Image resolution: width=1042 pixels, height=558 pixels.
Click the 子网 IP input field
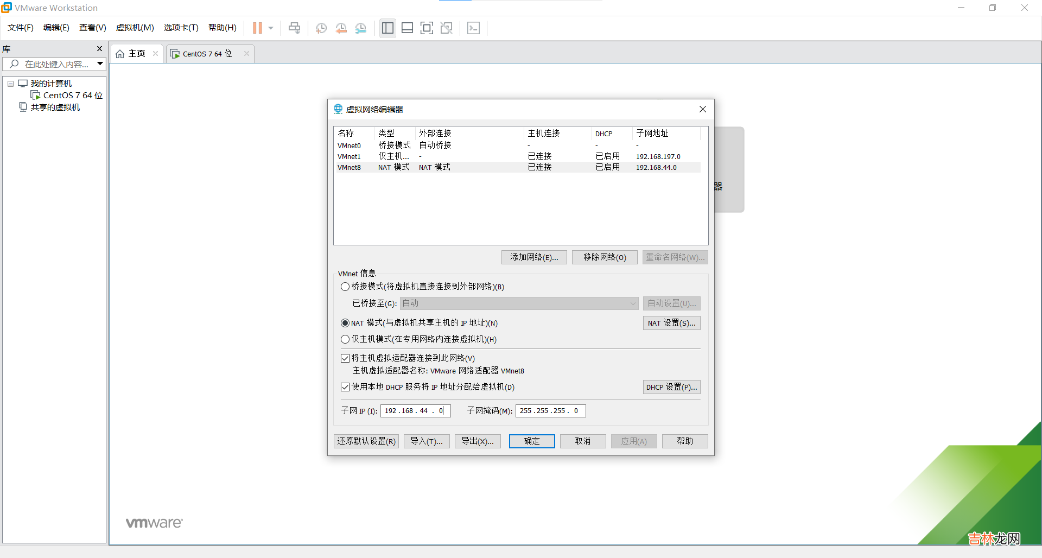[x=416, y=411]
